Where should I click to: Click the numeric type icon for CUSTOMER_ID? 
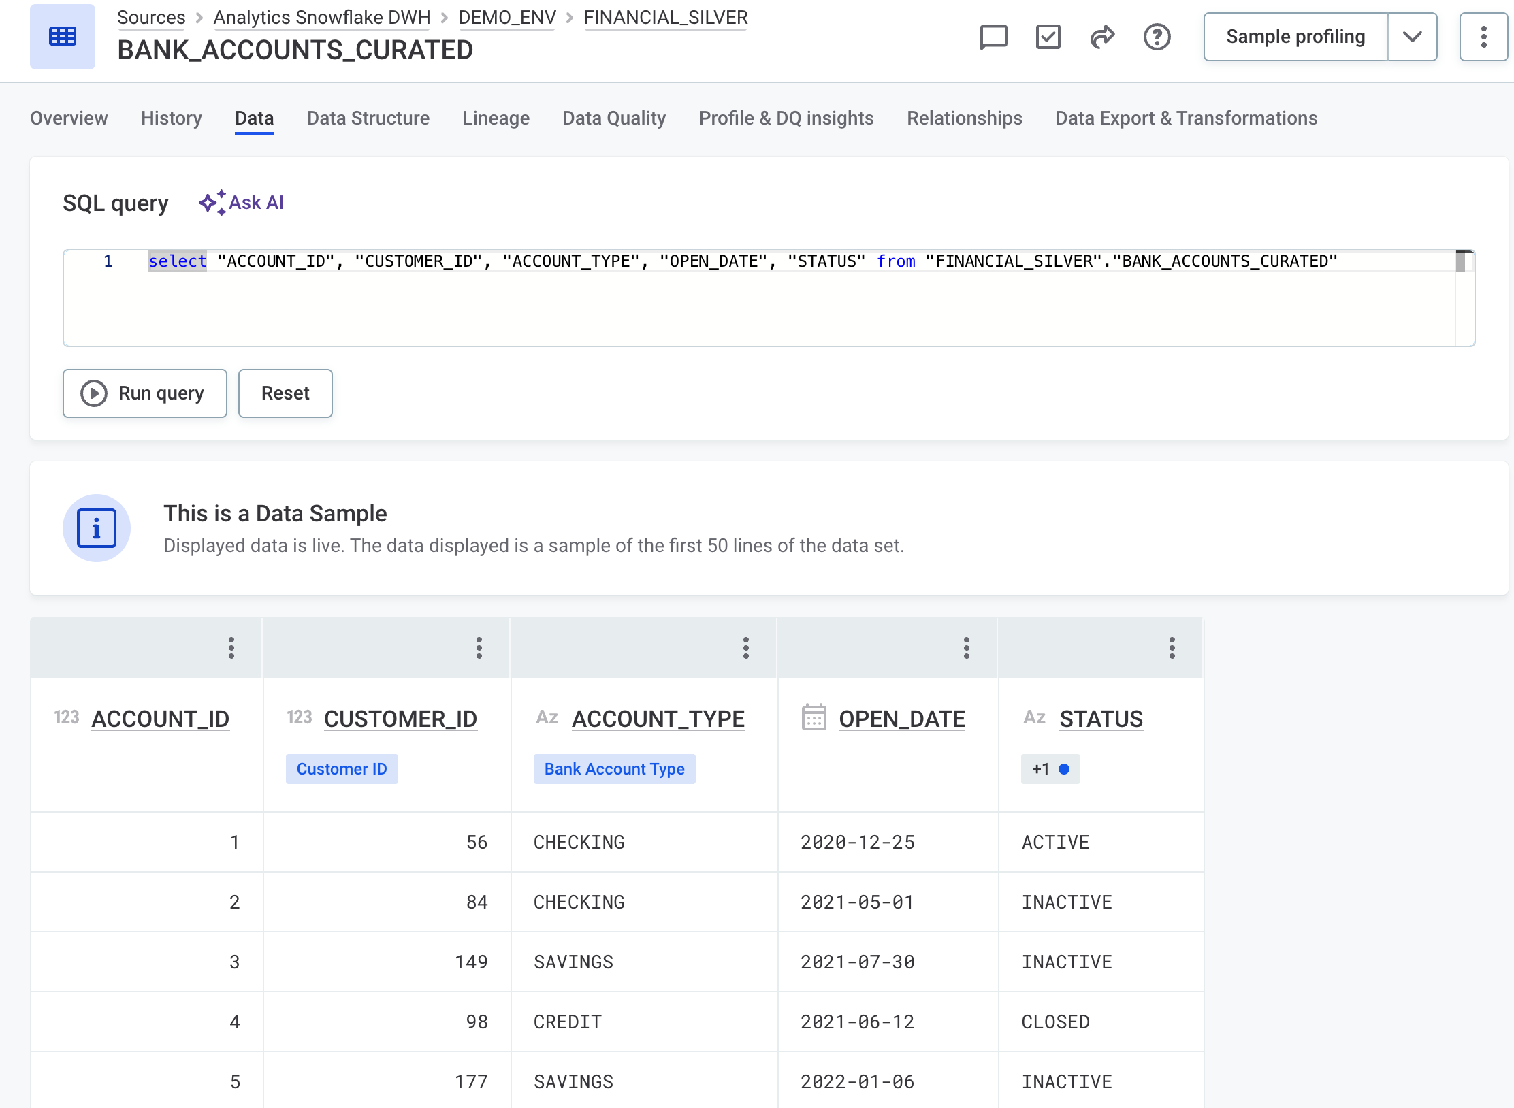(x=300, y=717)
